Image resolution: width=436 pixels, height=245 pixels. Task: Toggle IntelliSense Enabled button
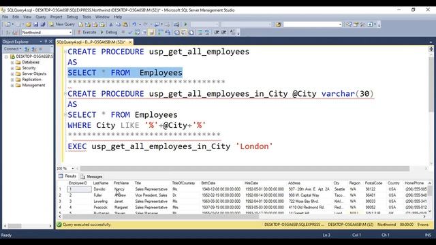pyautogui.click(x=151, y=33)
